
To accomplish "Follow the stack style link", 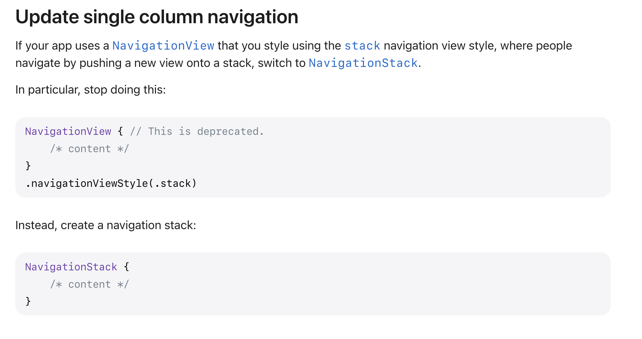I will 362,46.
